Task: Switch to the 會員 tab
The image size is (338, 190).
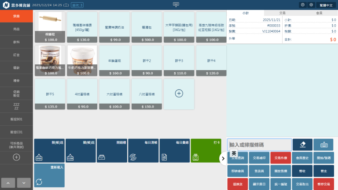Action: pyautogui.click(x=319, y=13)
